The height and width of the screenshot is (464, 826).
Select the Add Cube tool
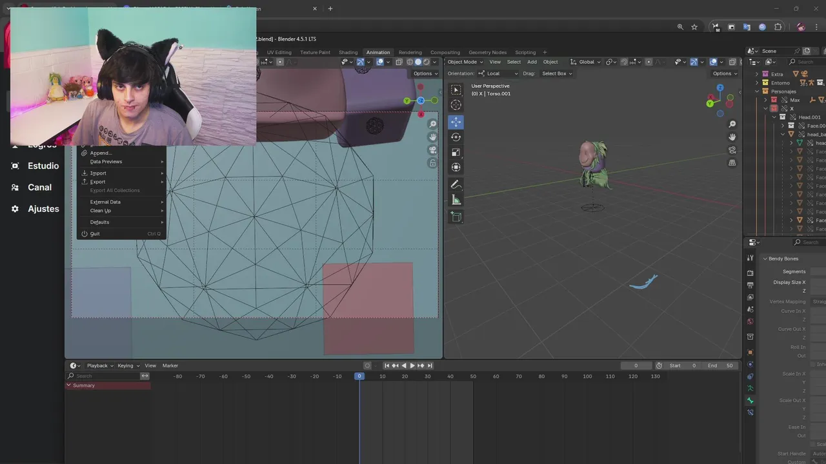click(456, 217)
